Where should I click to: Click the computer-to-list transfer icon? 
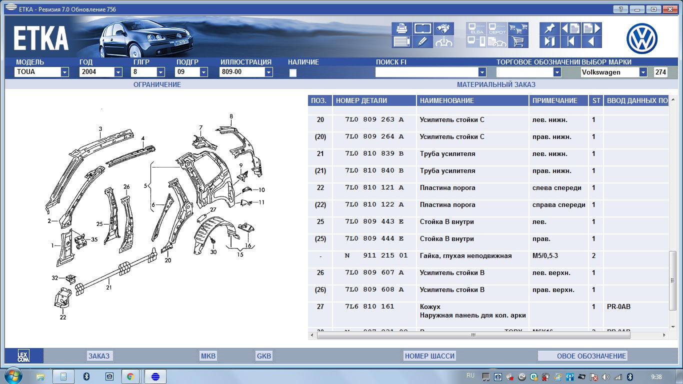476,42
